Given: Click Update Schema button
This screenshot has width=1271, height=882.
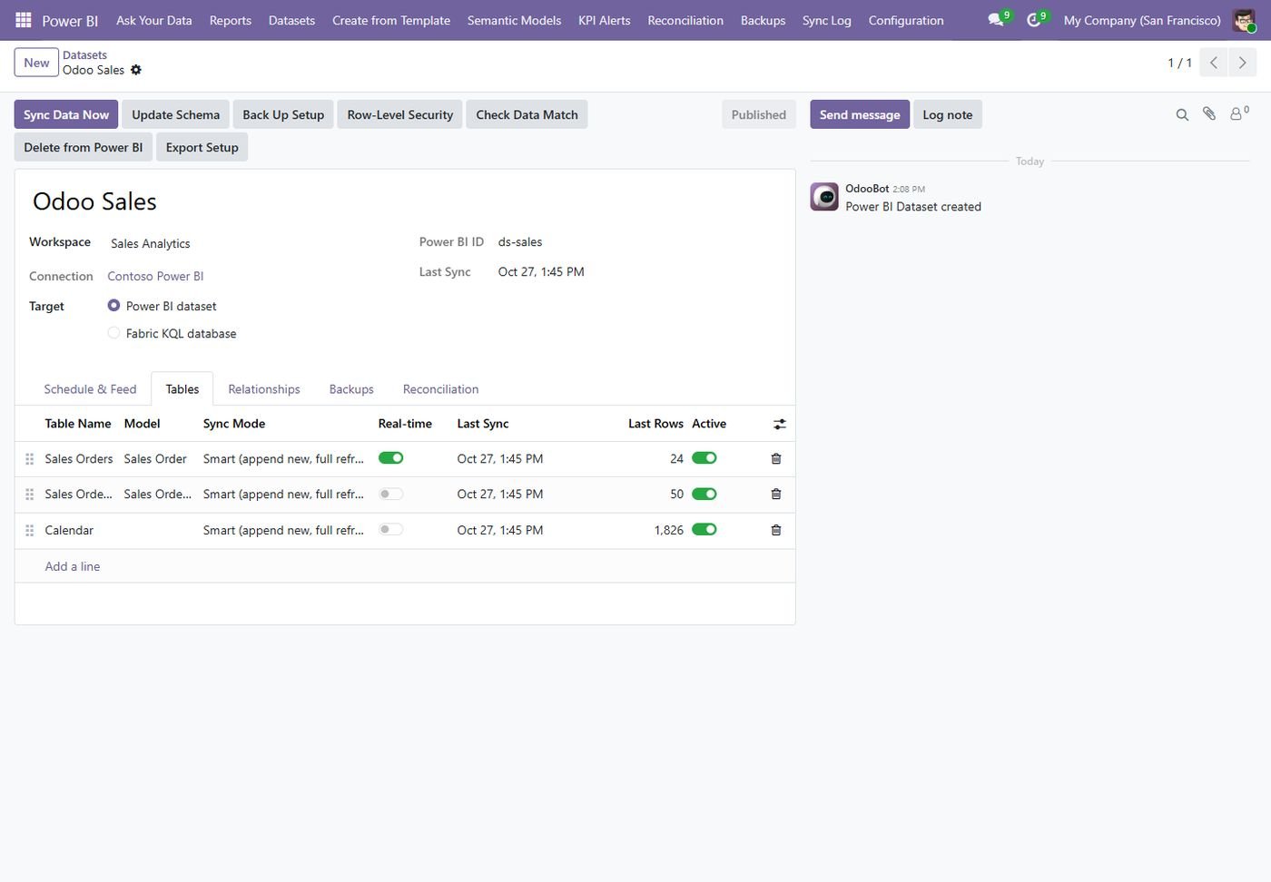Looking at the screenshot, I should pos(175,114).
